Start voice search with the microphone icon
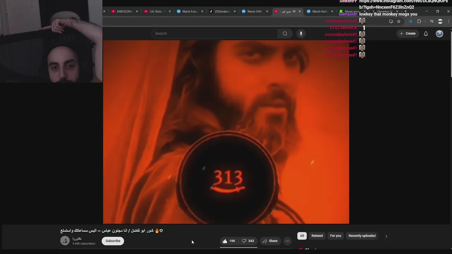The width and height of the screenshot is (452, 254). click(301, 34)
